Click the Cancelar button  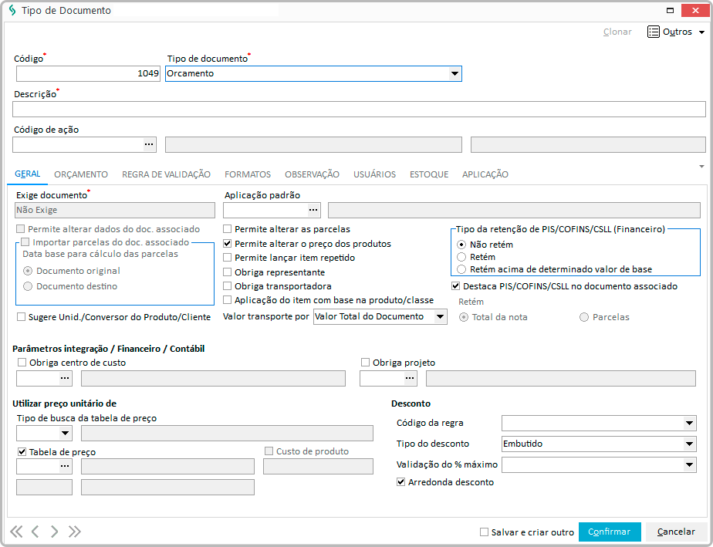tap(676, 532)
